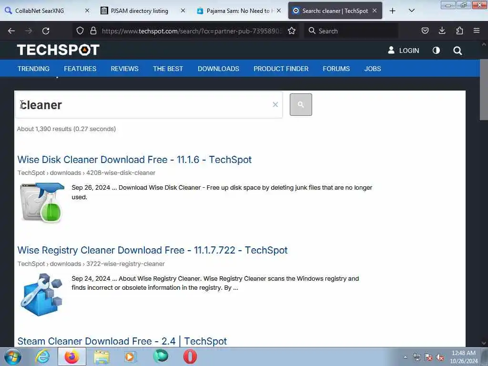Go back to the previous page
488x366 pixels.
pos(11,31)
